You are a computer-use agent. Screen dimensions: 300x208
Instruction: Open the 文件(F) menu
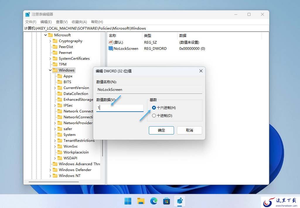point(30,22)
